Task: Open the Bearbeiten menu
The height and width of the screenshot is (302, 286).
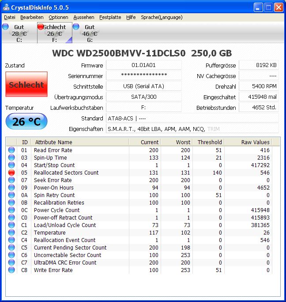Action: click(32, 17)
